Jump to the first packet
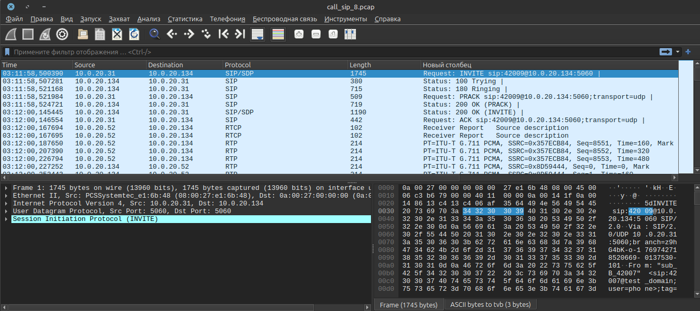This screenshot has width=700, height=311. click(x=223, y=34)
